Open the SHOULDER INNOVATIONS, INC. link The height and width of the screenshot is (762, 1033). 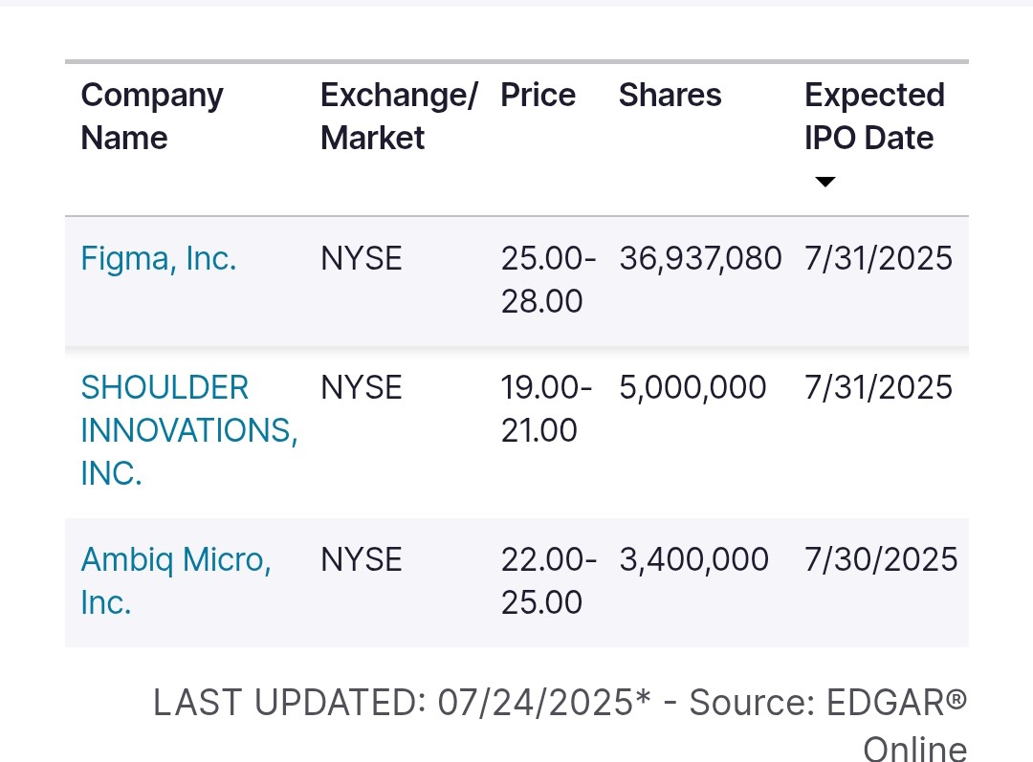pos(189,430)
